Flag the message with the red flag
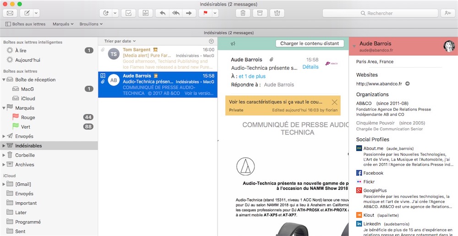Viewport: 458px width, 236px height. tap(205, 13)
